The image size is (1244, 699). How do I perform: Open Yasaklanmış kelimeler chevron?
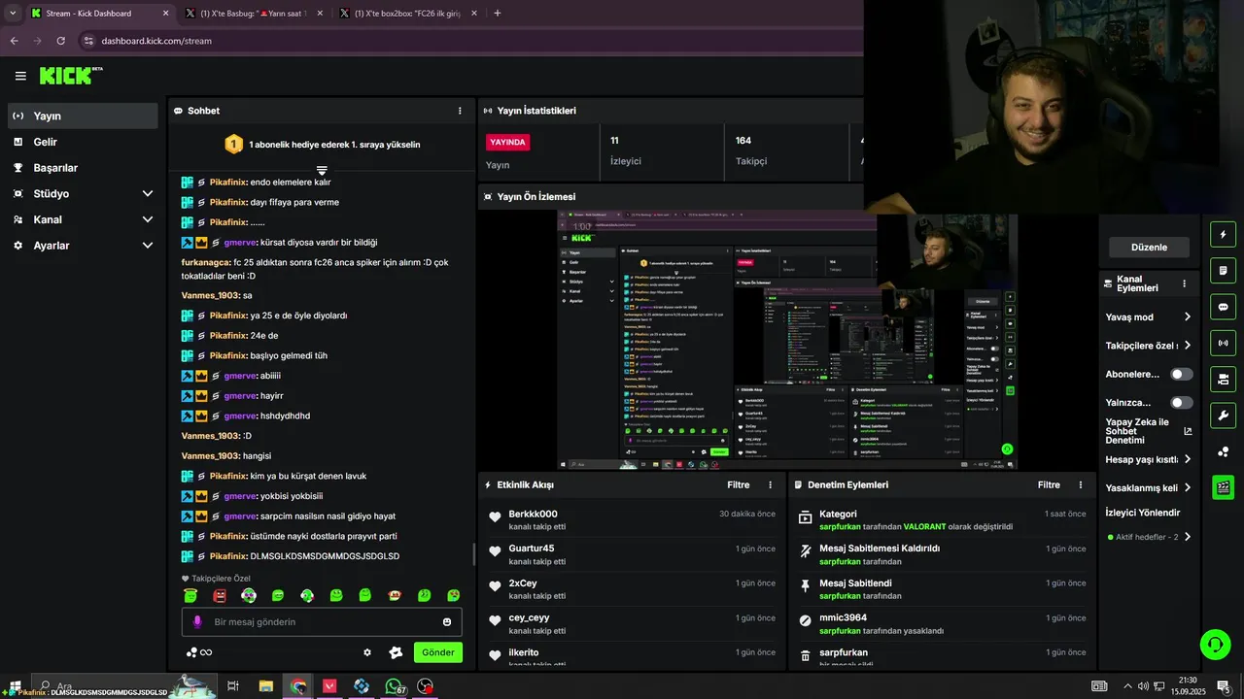[1188, 487]
